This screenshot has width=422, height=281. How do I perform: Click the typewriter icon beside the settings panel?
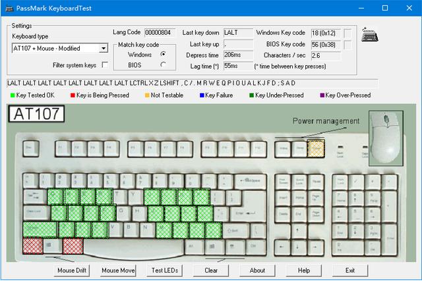tap(369, 35)
